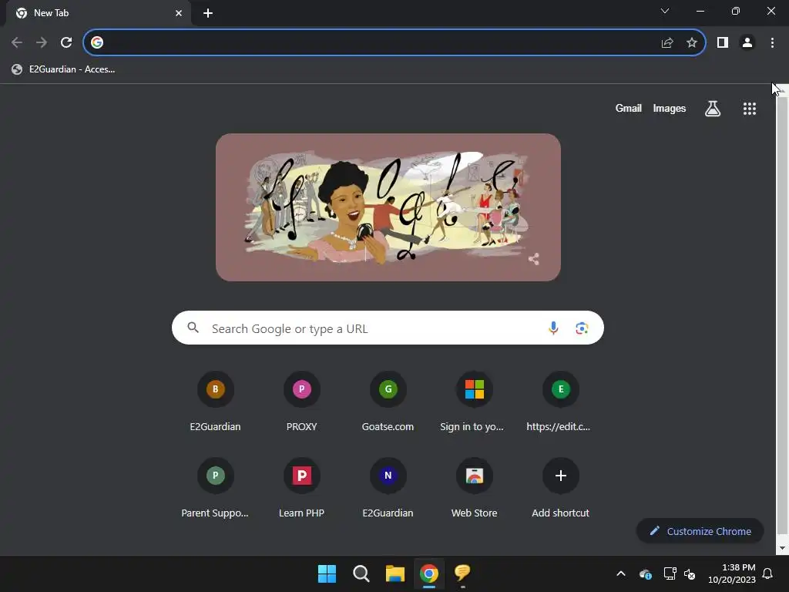Viewport: 789px width, 592px height.
Task: Click the magnifier icon in search box
Action: (193, 328)
